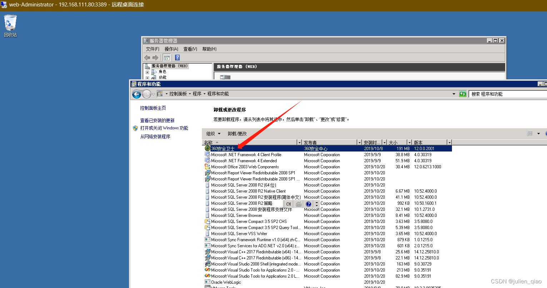Open the 组织 dropdown menu
Screen dimensions: 547x288
213,134
